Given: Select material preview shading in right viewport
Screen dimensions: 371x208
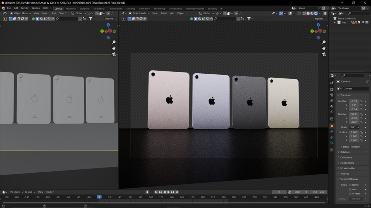Looking at the screenshot, I should click(x=312, y=14).
